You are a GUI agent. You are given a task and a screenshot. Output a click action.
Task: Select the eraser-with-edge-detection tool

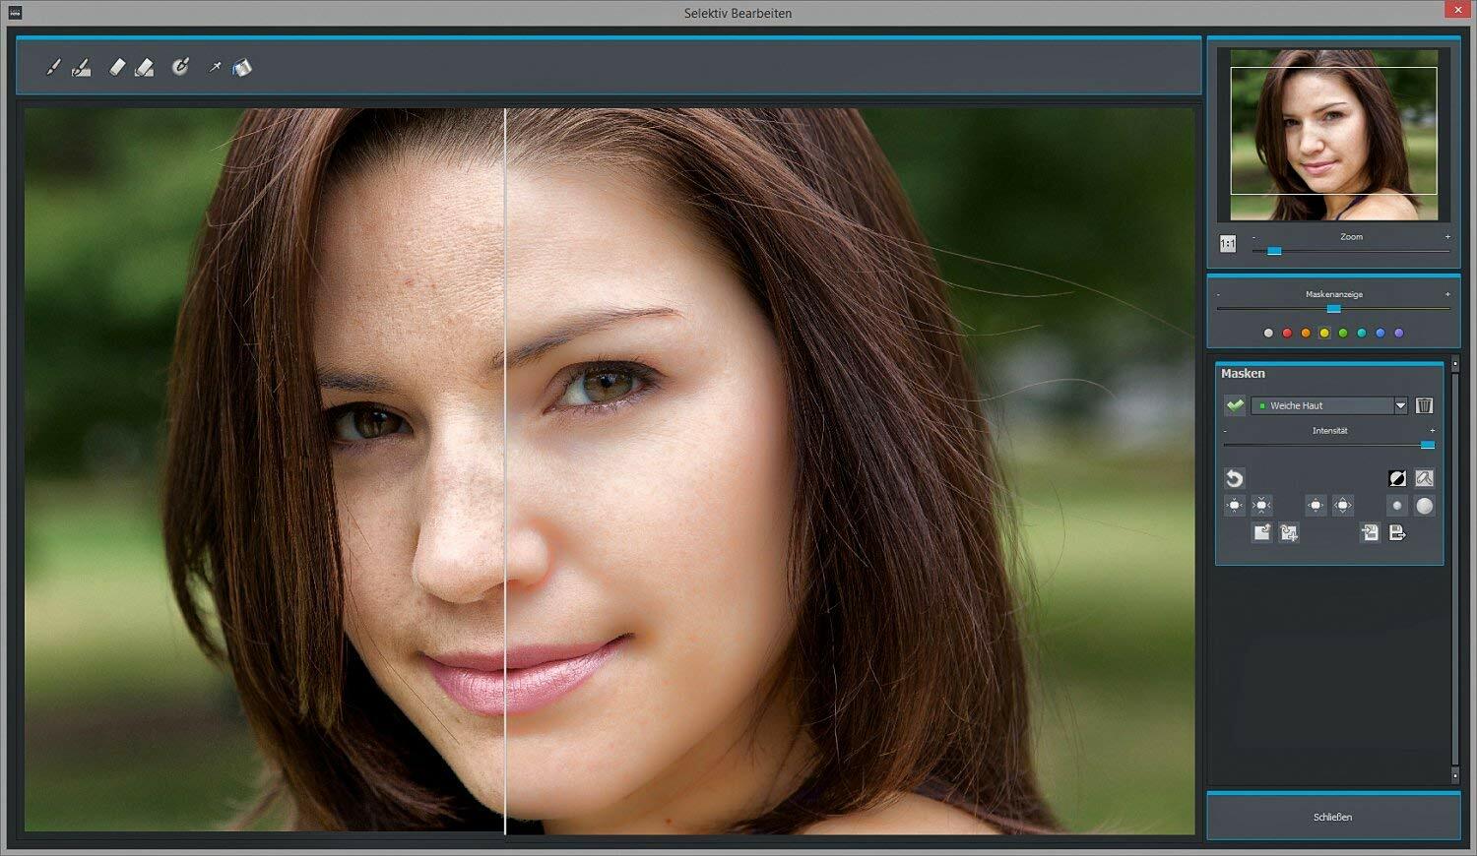click(x=145, y=67)
